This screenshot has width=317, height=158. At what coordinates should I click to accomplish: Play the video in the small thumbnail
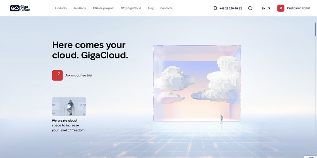coord(69,107)
